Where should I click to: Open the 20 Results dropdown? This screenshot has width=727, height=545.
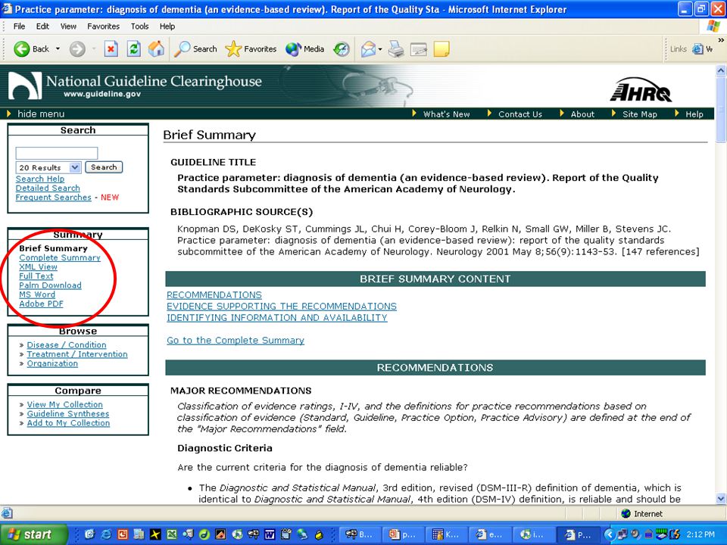(48, 167)
